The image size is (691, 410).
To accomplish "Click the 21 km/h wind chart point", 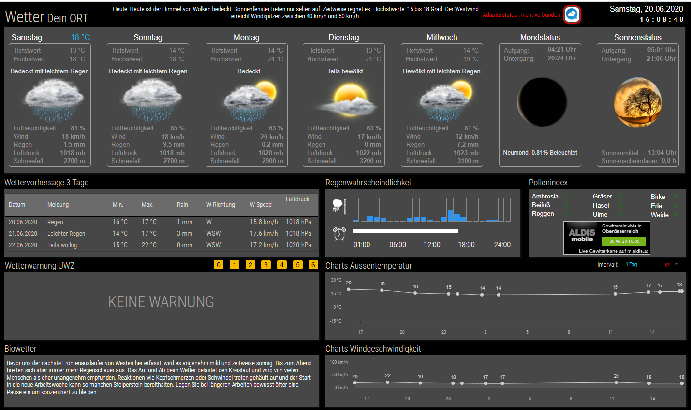I will point(617,382).
